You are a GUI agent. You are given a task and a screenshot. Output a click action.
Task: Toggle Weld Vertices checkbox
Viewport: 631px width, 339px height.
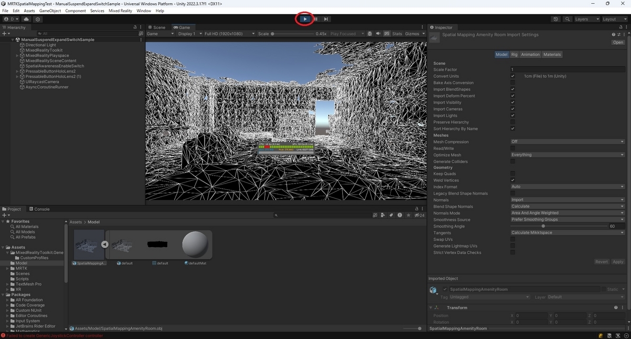pos(513,180)
